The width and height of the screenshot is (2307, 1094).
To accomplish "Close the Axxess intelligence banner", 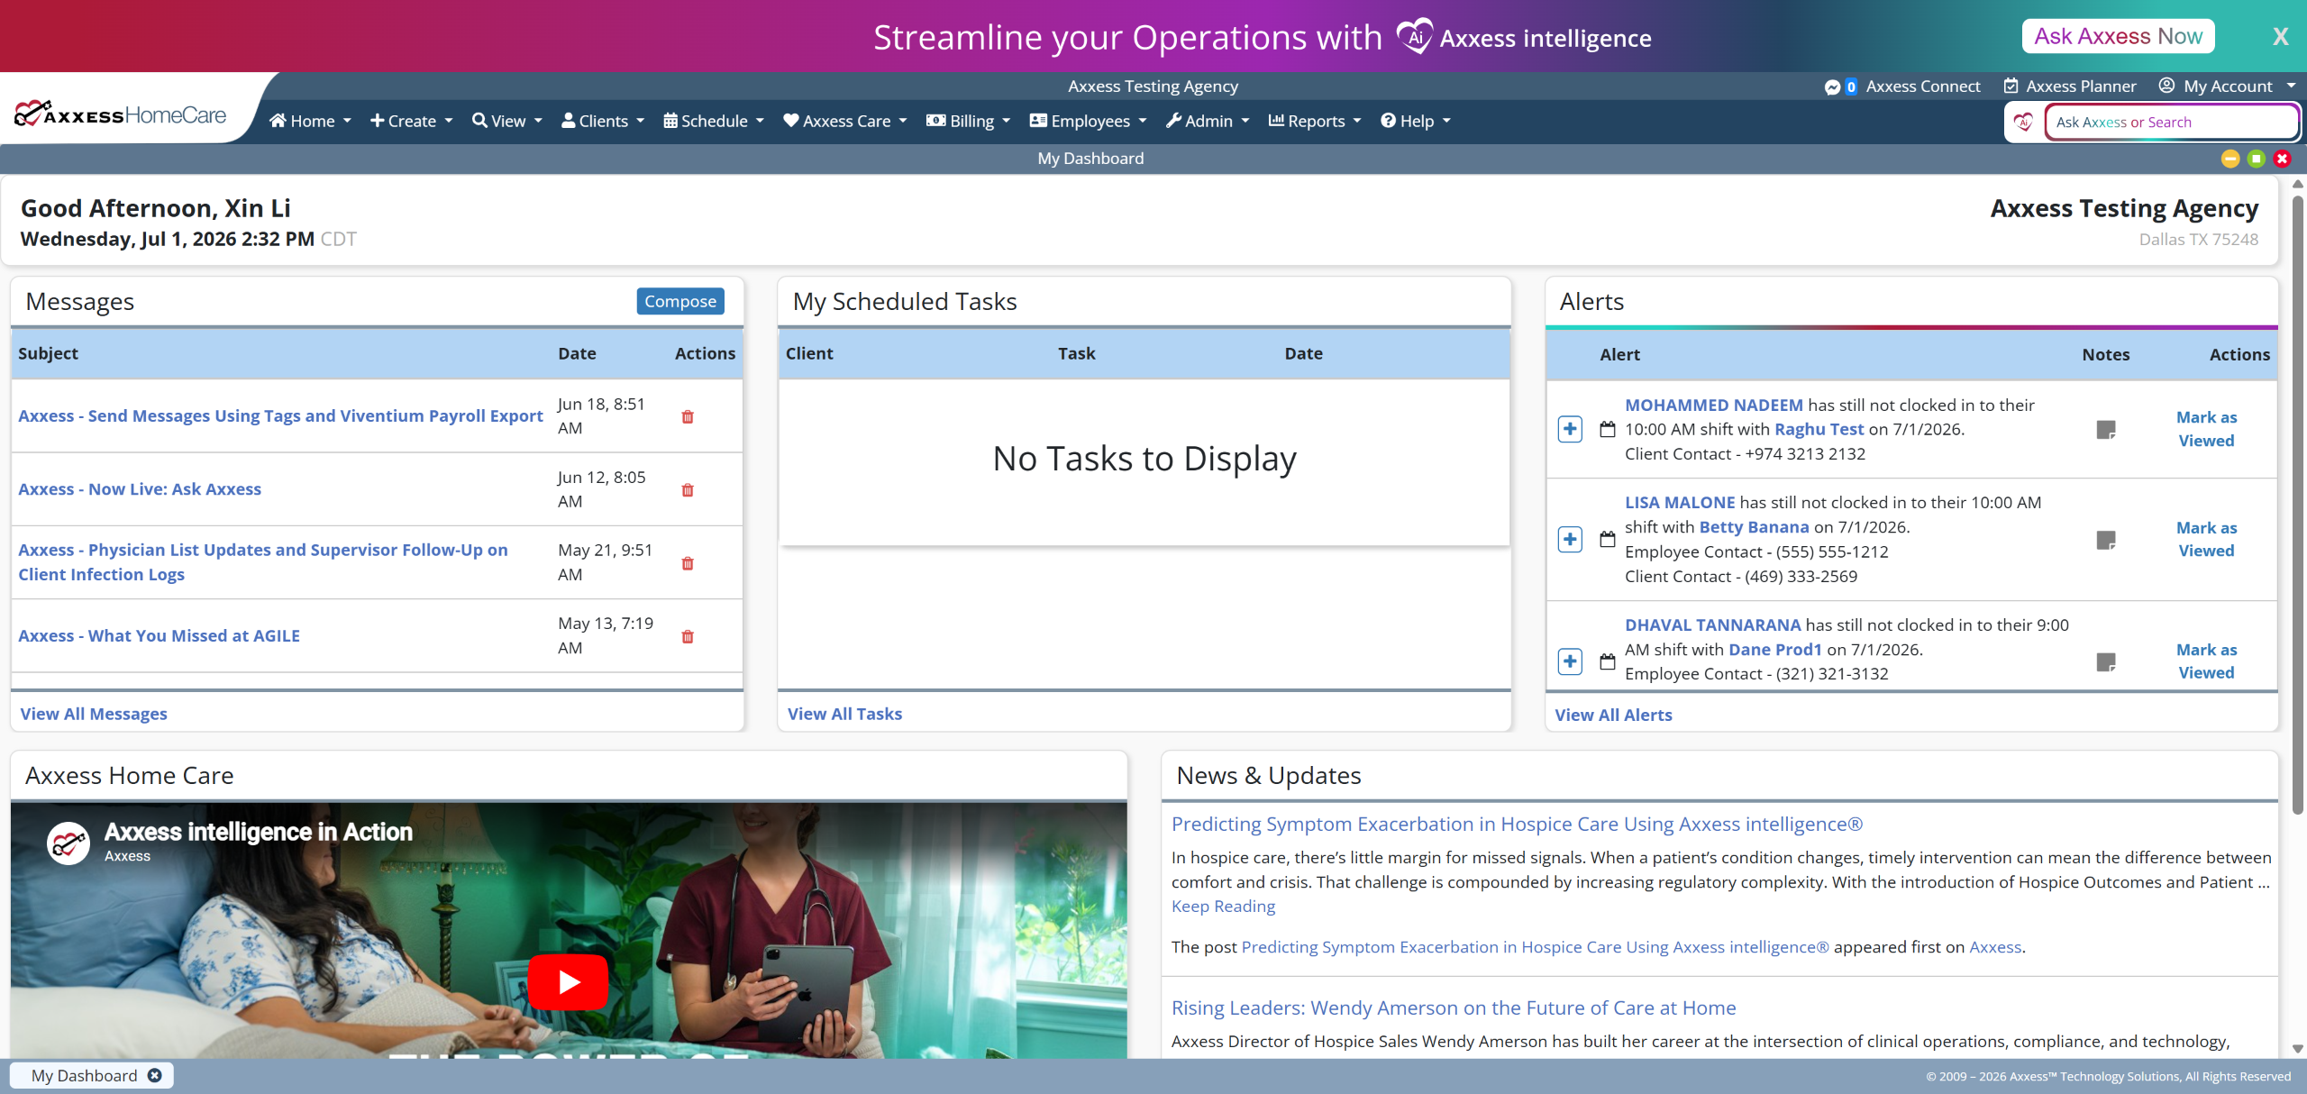I will [2281, 37].
